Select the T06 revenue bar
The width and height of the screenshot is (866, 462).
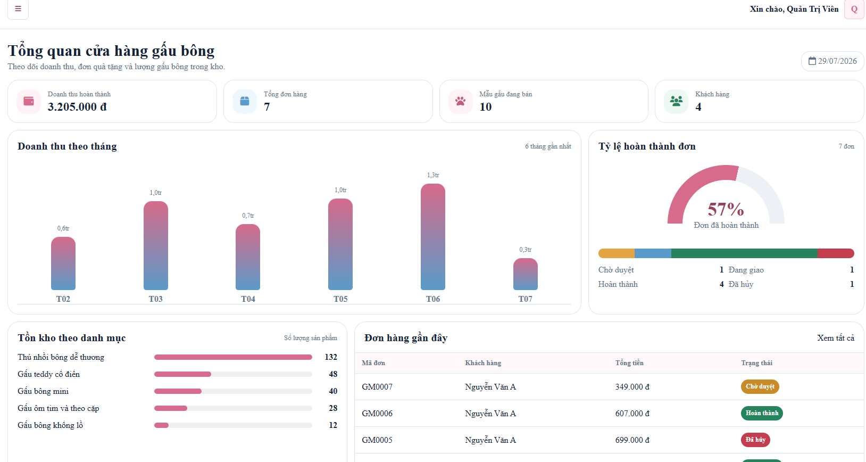pyautogui.click(x=433, y=237)
